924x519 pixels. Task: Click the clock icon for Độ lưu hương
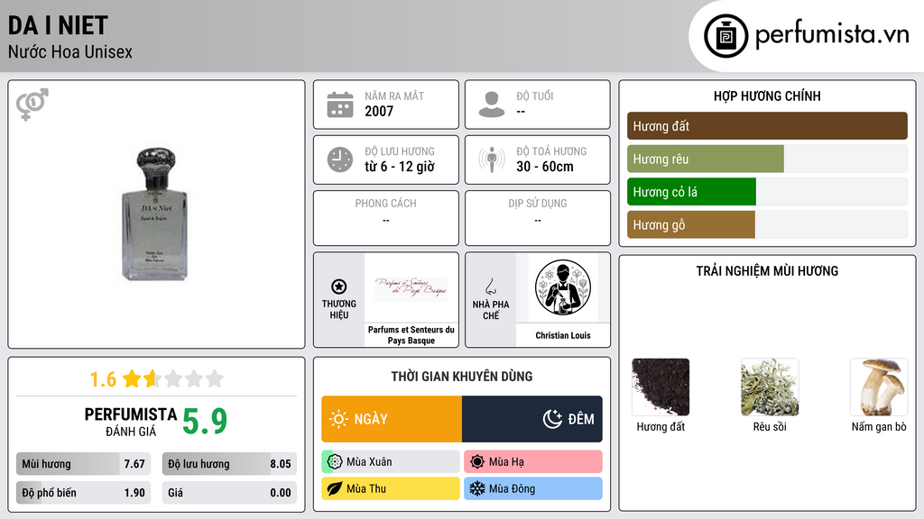point(340,159)
